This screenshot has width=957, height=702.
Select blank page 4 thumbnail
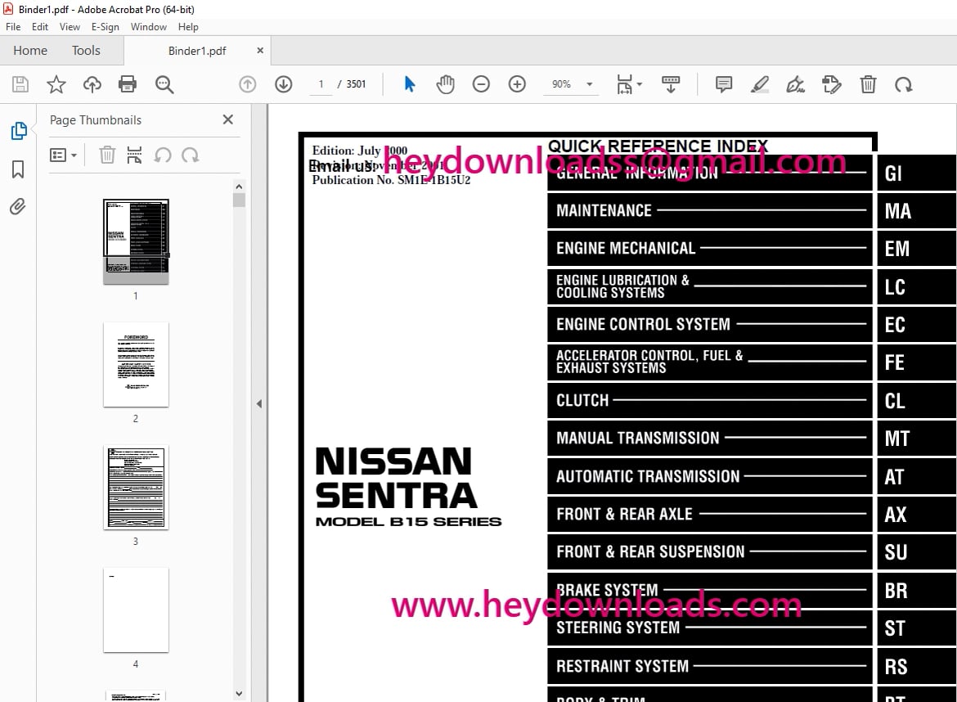coord(136,610)
